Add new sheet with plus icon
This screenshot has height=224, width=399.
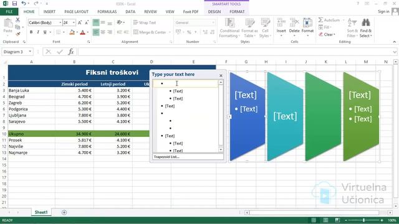(x=64, y=212)
